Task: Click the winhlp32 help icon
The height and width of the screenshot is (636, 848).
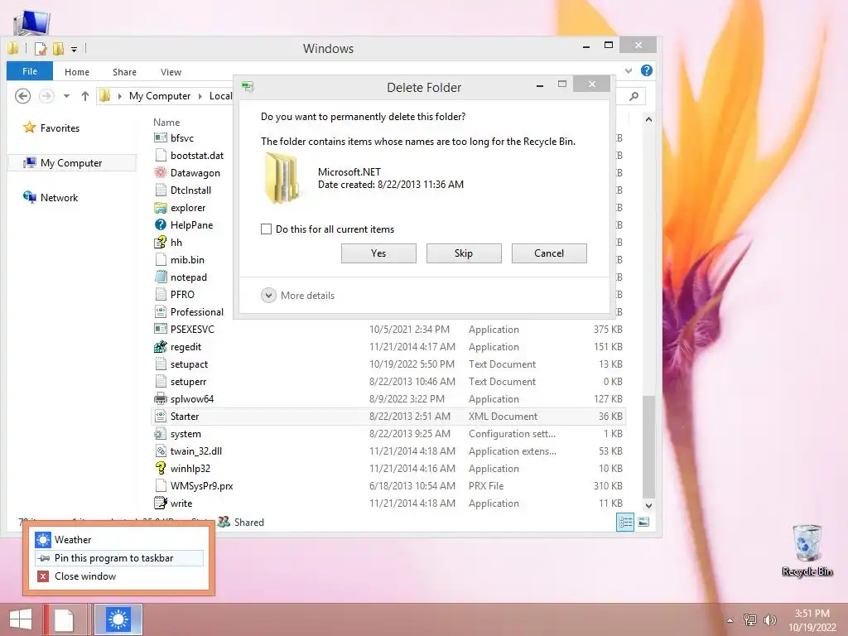Action: point(161,469)
